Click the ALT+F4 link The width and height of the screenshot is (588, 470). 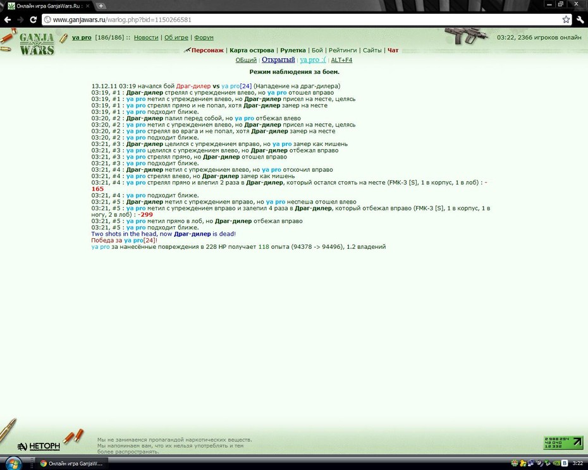point(341,60)
